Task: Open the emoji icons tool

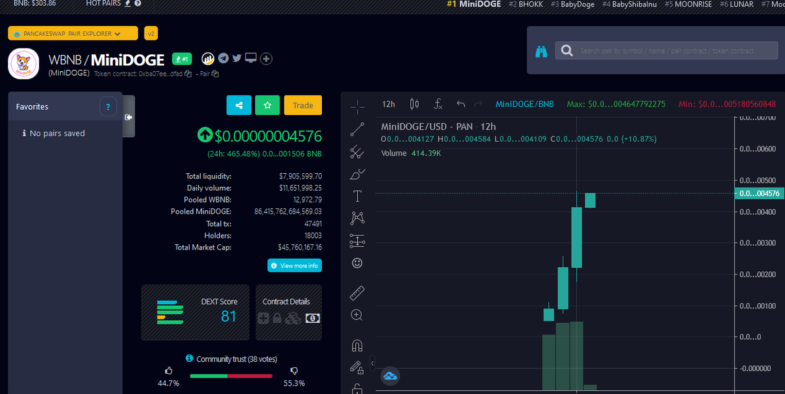Action: (x=357, y=263)
